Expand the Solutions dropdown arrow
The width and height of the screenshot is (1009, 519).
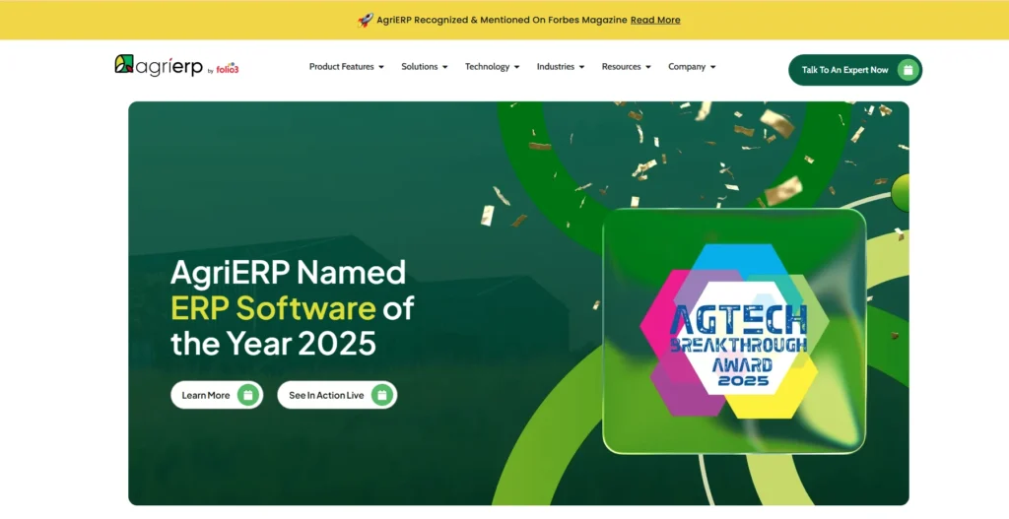click(444, 67)
